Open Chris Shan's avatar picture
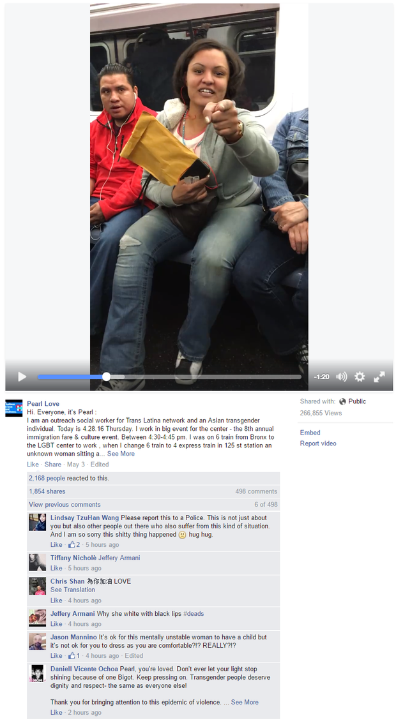The image size is (396, 723). 38,586
